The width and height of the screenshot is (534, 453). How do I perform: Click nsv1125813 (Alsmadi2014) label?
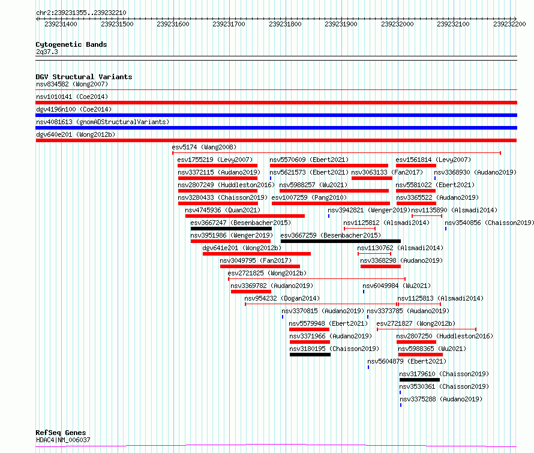click(440, 298)
